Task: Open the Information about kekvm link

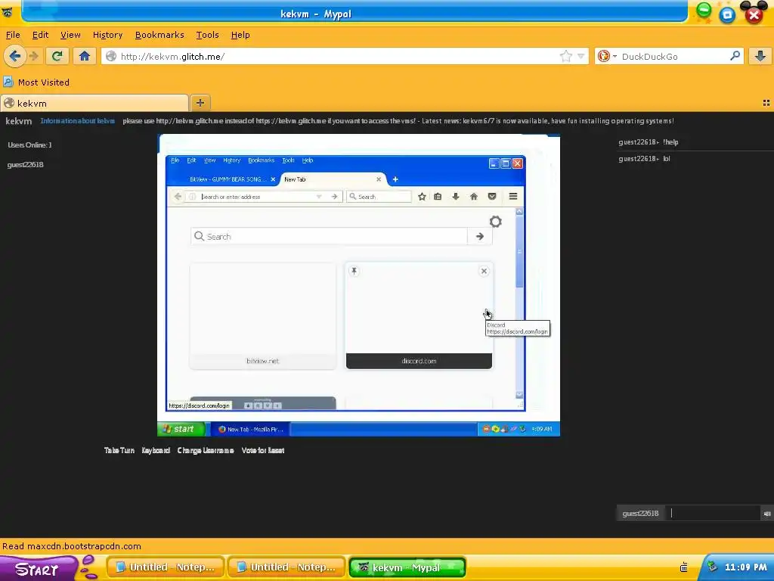Action: tap(78, 120)
